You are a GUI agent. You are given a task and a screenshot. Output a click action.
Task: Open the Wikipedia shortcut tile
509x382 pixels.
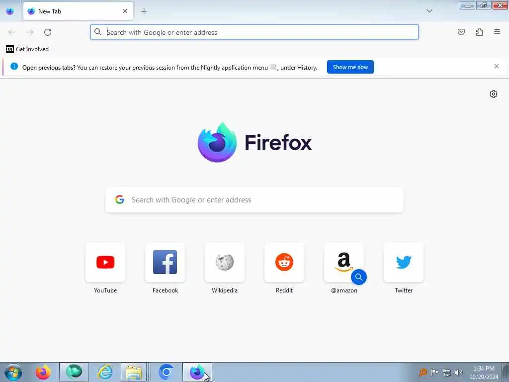click(225, 262)
